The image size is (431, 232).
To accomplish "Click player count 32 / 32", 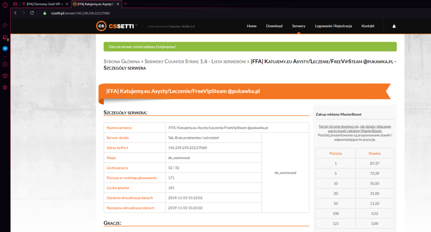I will [x=173, y=168].
